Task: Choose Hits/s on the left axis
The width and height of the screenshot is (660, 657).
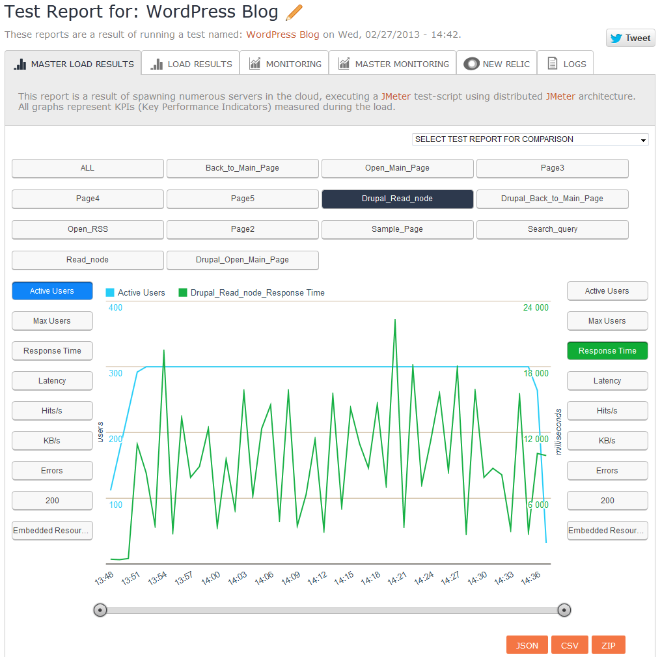Action: point(52,411)
